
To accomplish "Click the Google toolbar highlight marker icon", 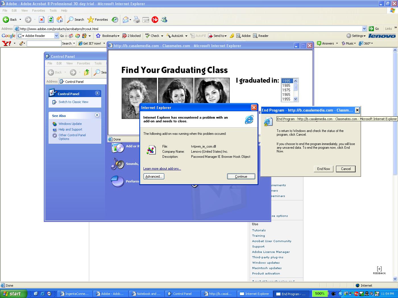I will (232, 36).
